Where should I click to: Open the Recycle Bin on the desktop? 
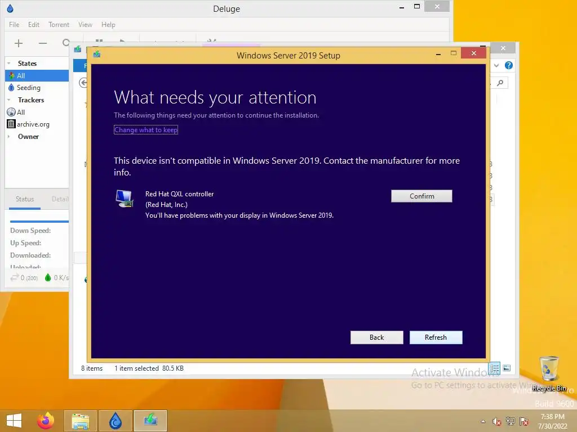(549, 373)
